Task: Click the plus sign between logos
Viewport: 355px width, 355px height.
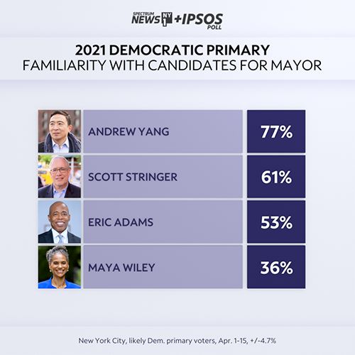Action: 177,19
